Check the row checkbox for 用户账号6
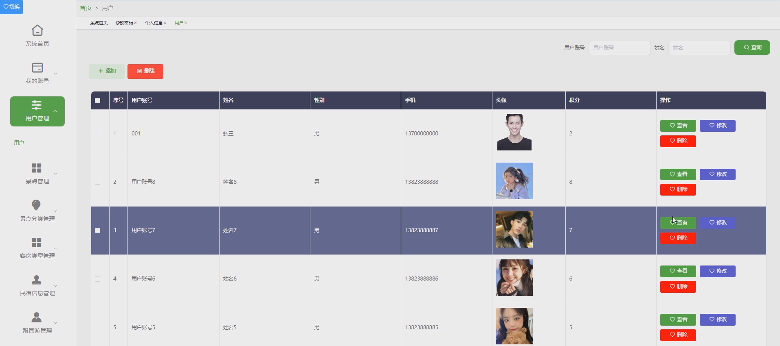Image resolution: width=780 pixels, height=346 pixels. (x=97, y=279)
